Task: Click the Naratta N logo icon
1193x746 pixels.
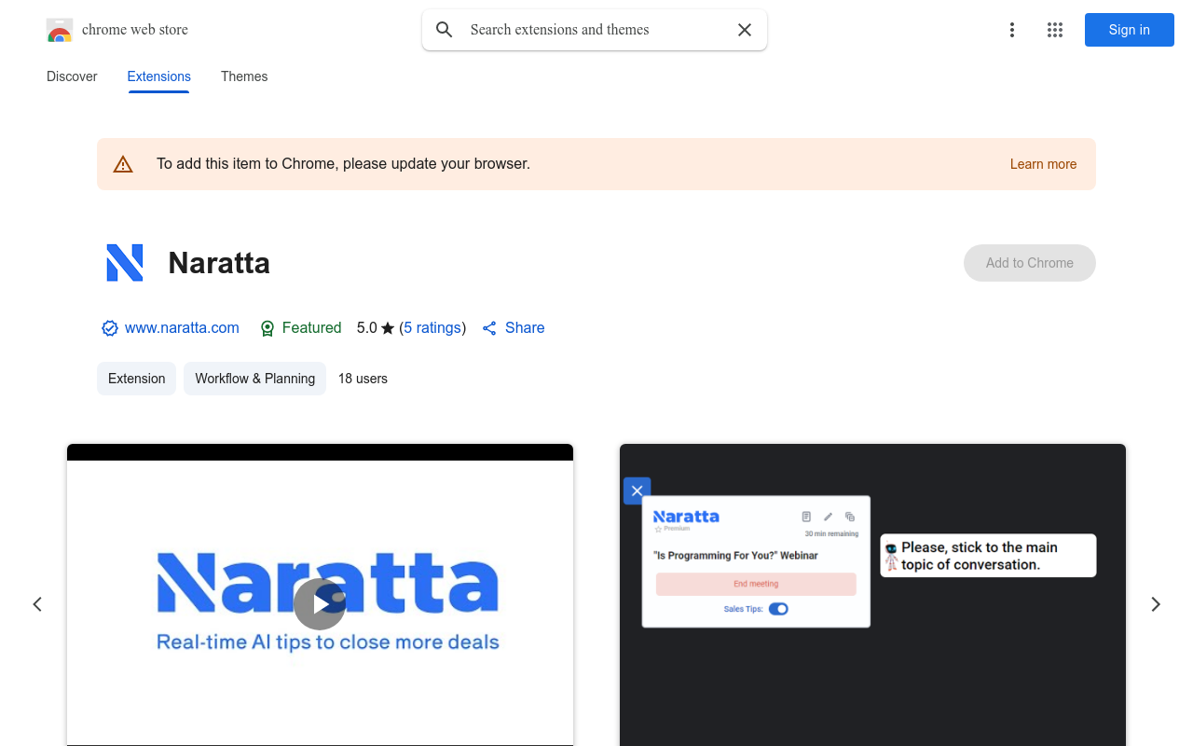Action: click(x=125, y=263)
